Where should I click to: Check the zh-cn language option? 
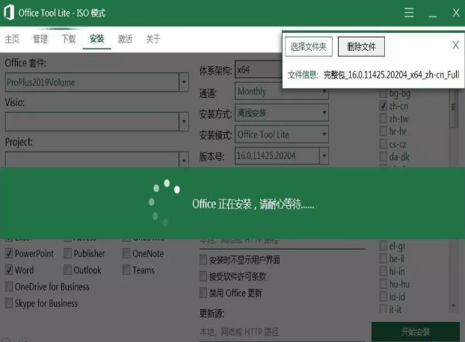pos(383,107)
